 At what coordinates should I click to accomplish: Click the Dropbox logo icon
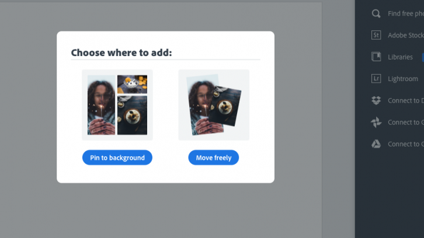(x=376, y=100)
